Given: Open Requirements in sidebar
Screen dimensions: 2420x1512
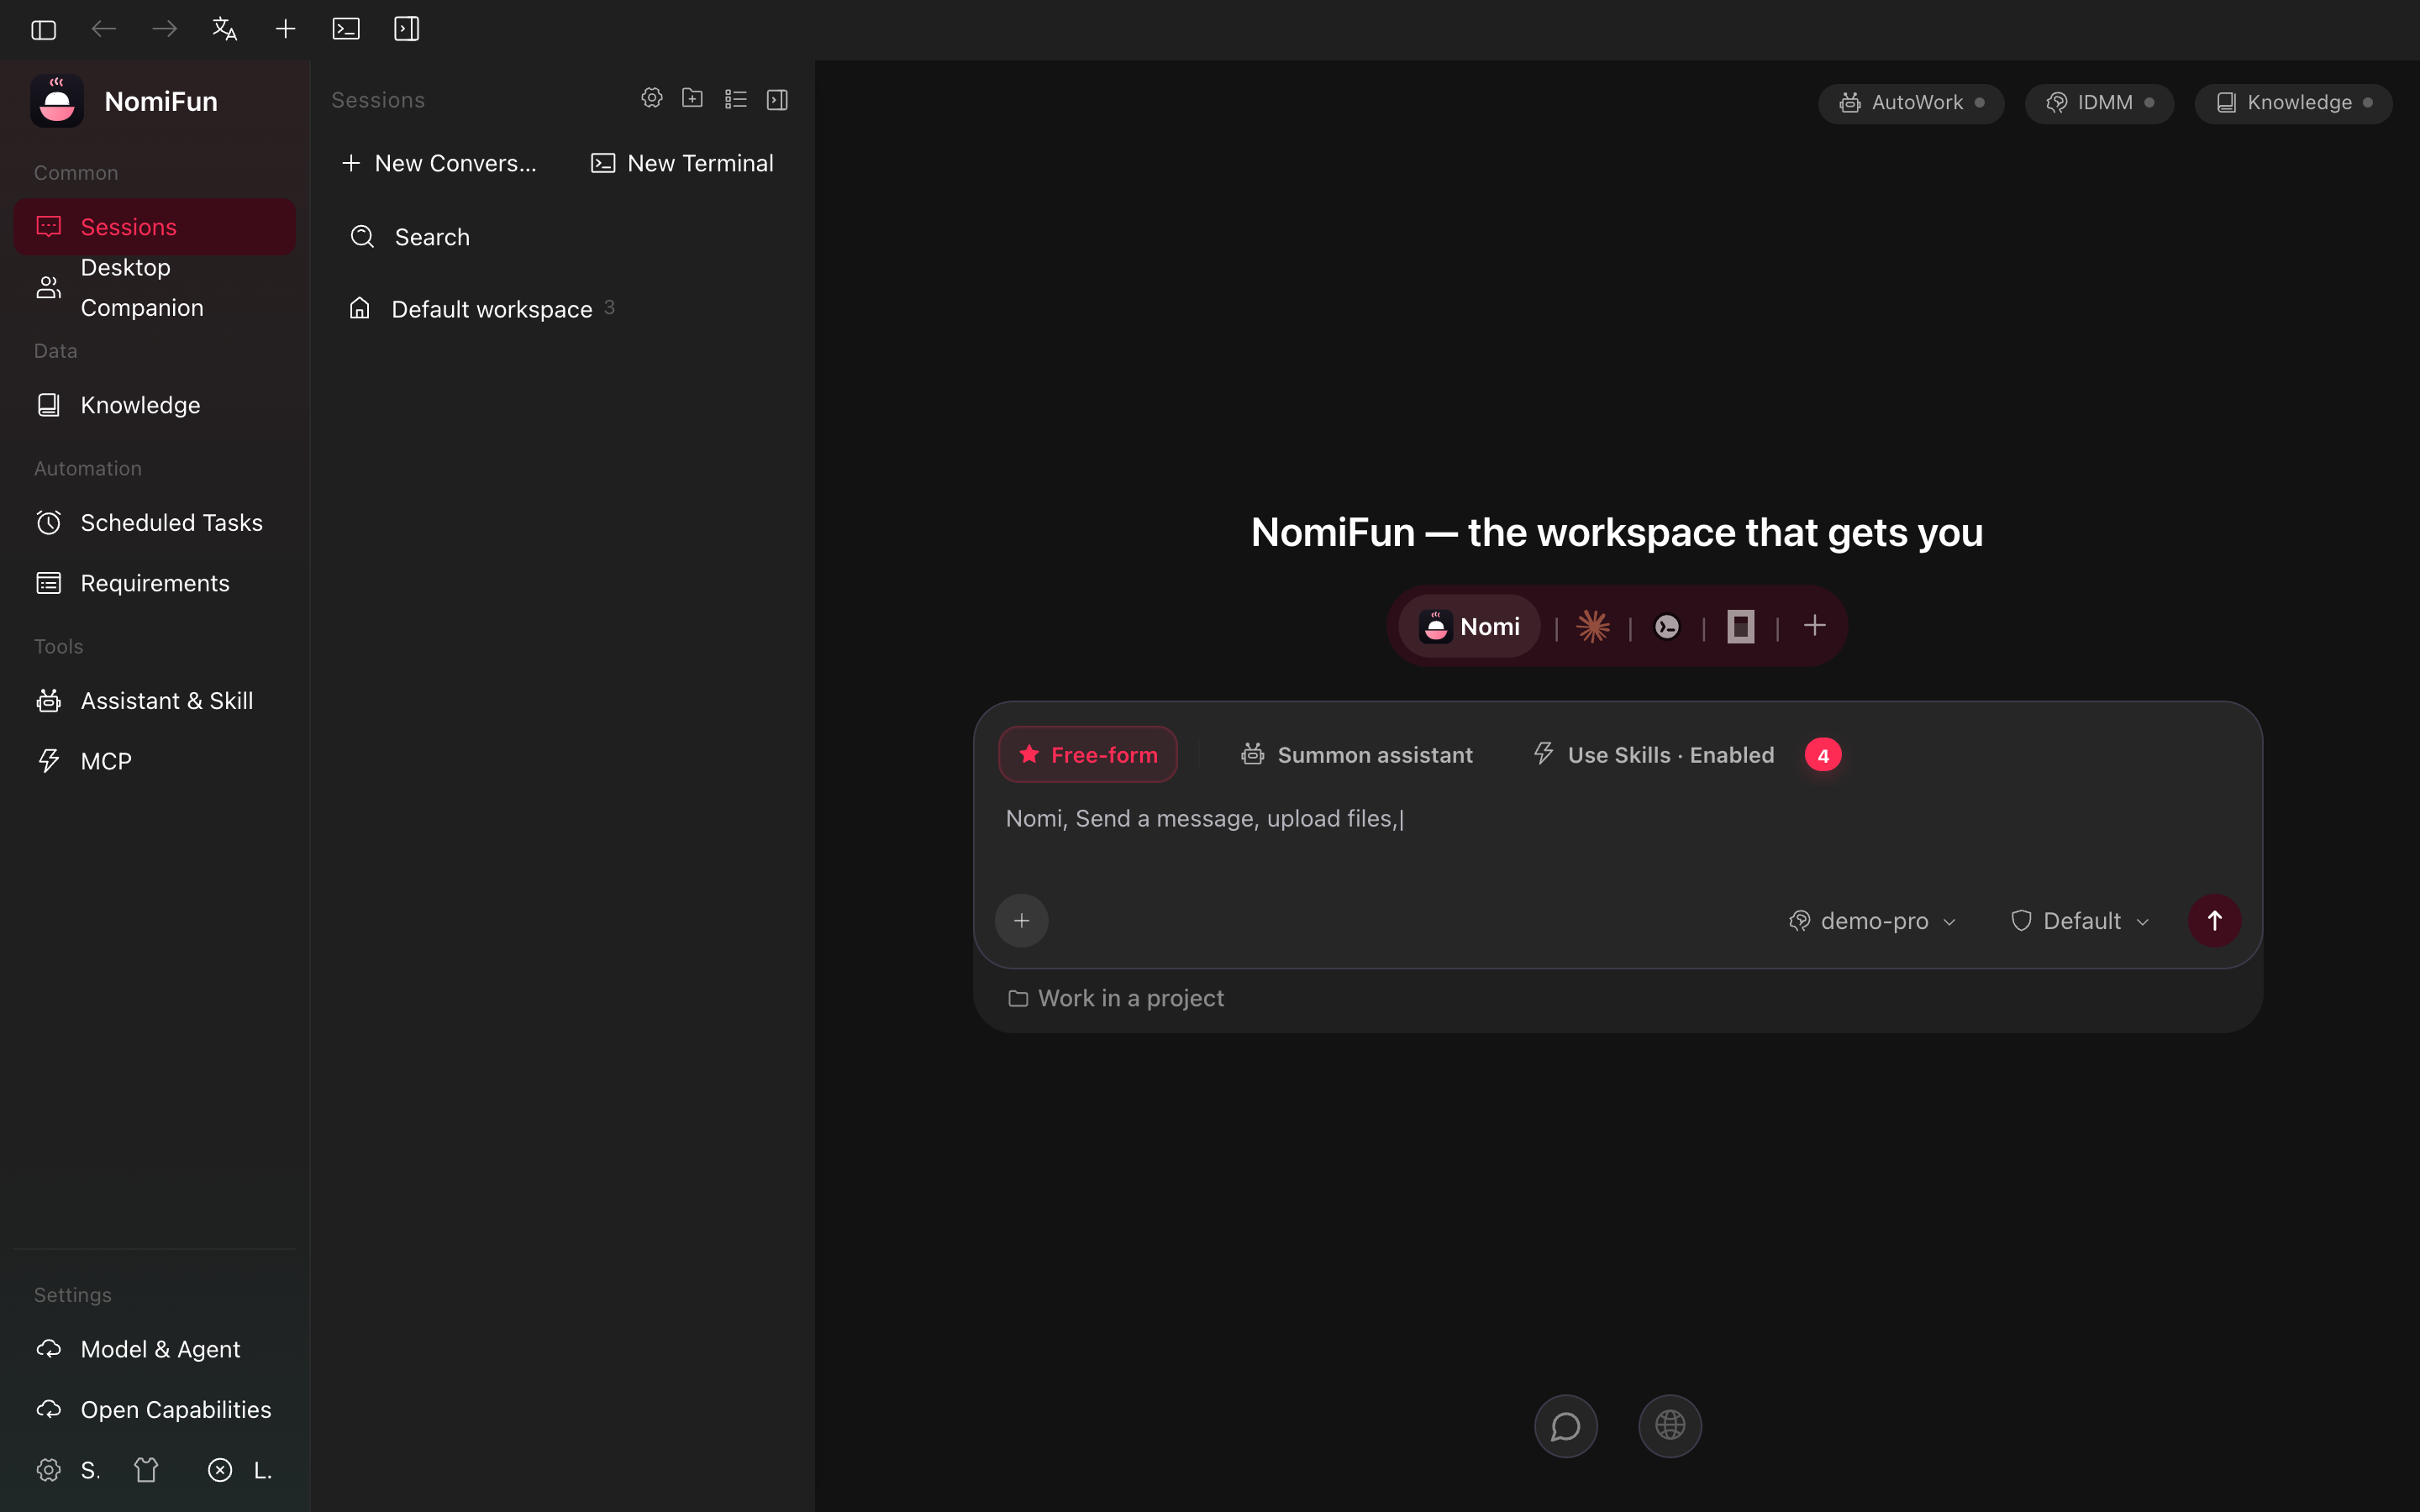Looking at the screenshot, I should (155, 583).
